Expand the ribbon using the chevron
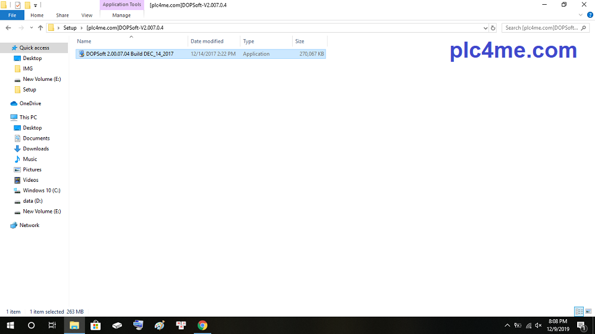The width and height of the screenshot is (595, 334). click(x=581, y=15)
